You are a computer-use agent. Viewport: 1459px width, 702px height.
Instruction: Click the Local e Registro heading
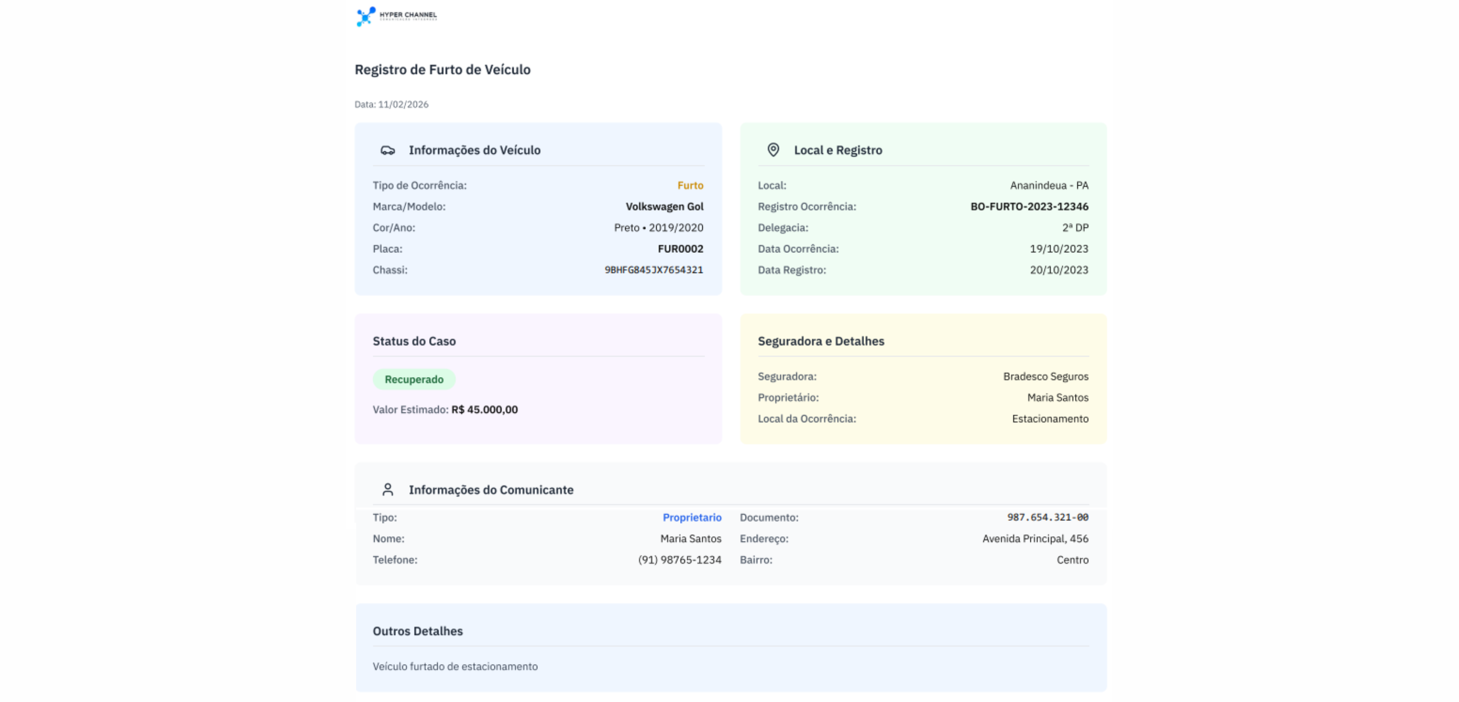tap(838, 150)
